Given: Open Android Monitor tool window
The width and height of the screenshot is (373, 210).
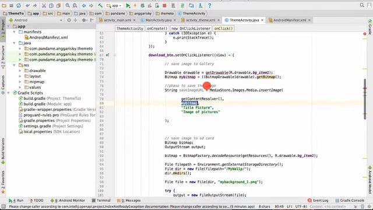Looking at the screenshot, I should tap(68, 201).
